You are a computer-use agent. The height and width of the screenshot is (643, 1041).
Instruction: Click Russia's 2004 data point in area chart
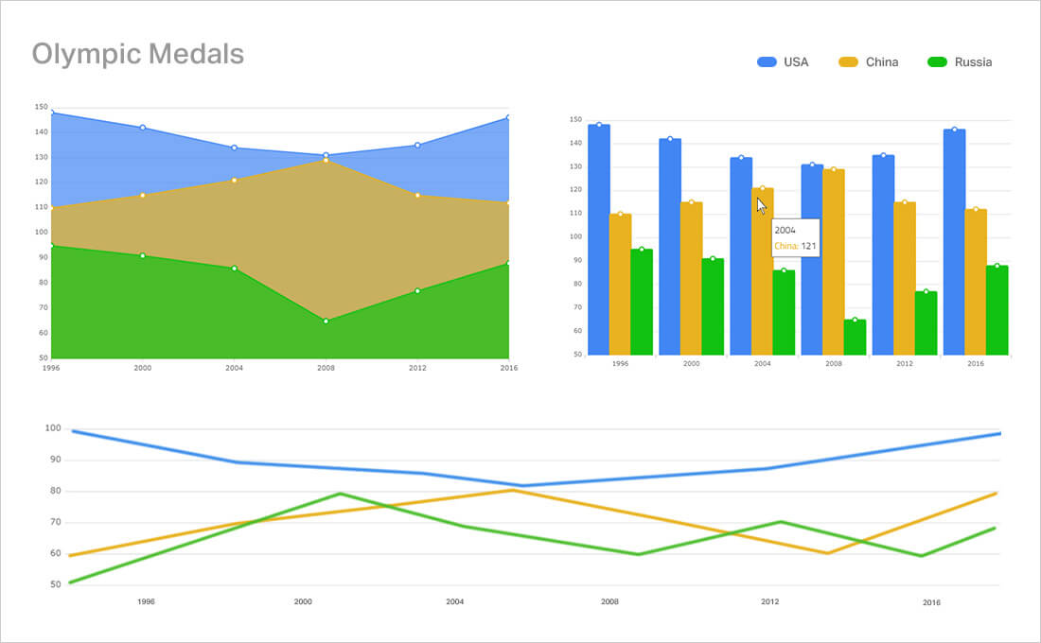(x=234, y=269)
